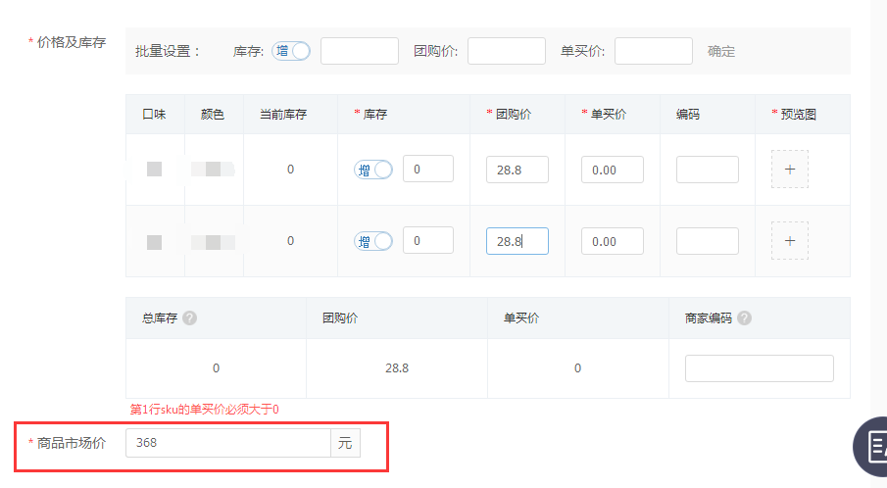Click first row 编码 input field
887x488 pixels.
(707, 170)
